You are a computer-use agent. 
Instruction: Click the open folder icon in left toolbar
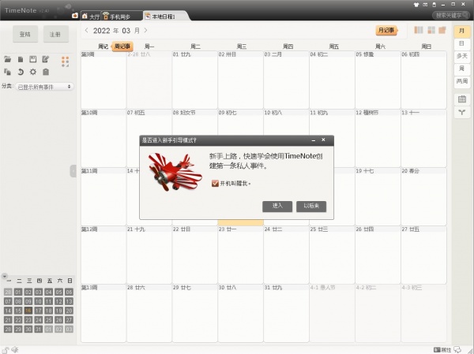pyautogui.click(x=8, y=59)
